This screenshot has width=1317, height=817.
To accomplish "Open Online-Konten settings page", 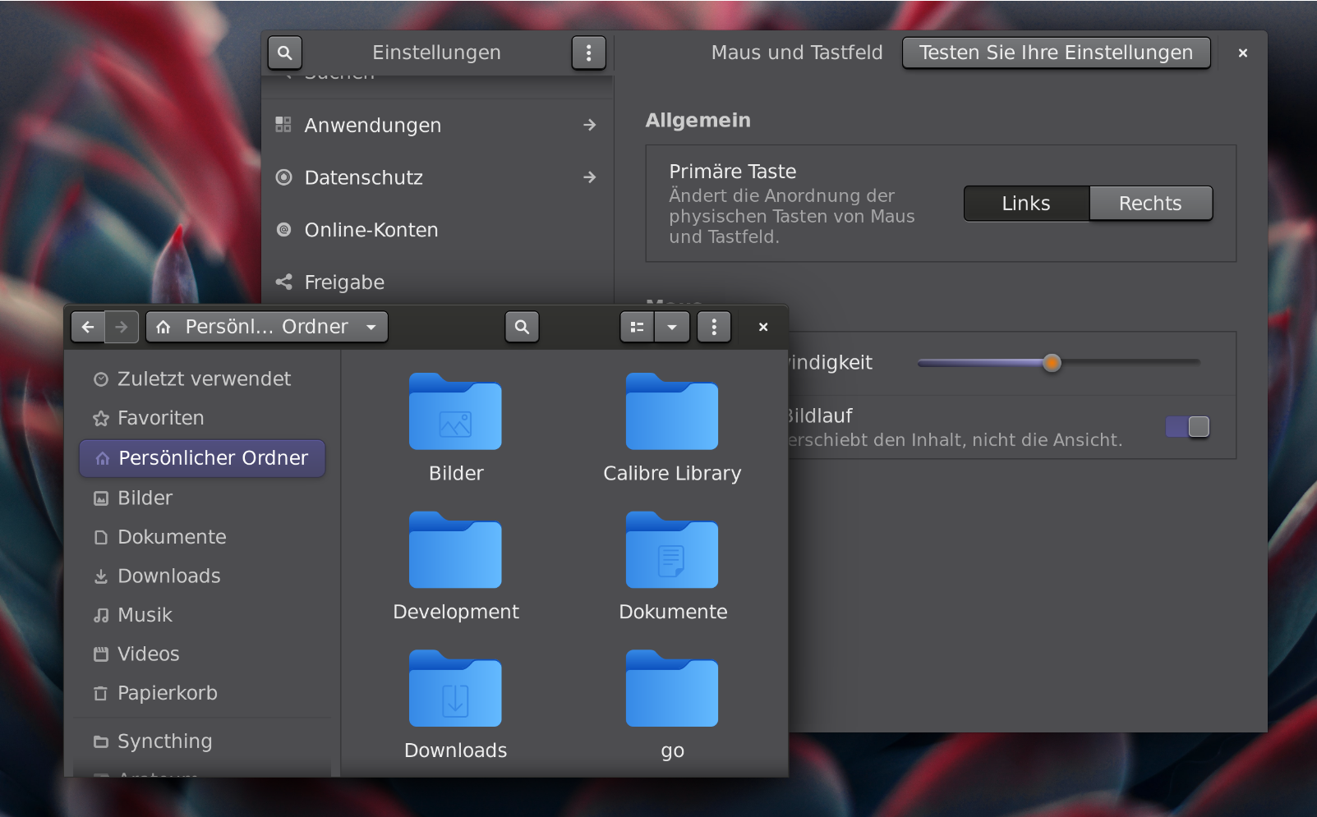I will (437, 230).
